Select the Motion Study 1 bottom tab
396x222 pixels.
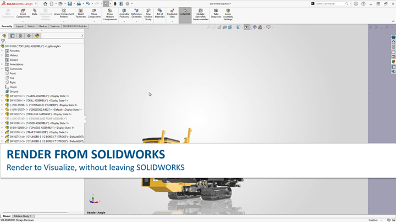[23, 217]
